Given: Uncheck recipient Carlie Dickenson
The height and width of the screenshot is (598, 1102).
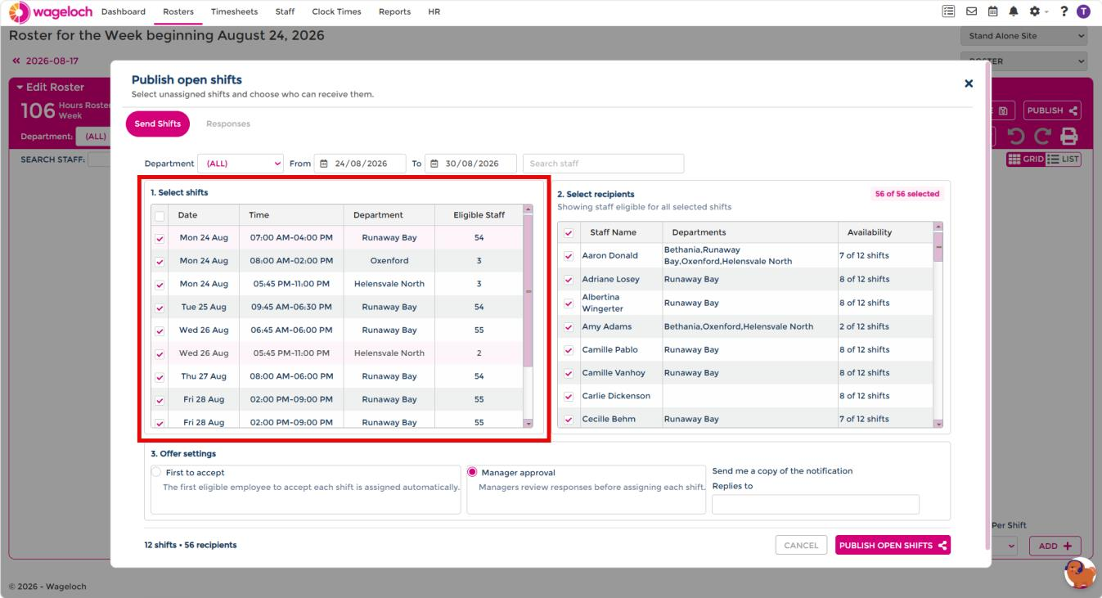Looking at the screenshot, I should [569, 397].
